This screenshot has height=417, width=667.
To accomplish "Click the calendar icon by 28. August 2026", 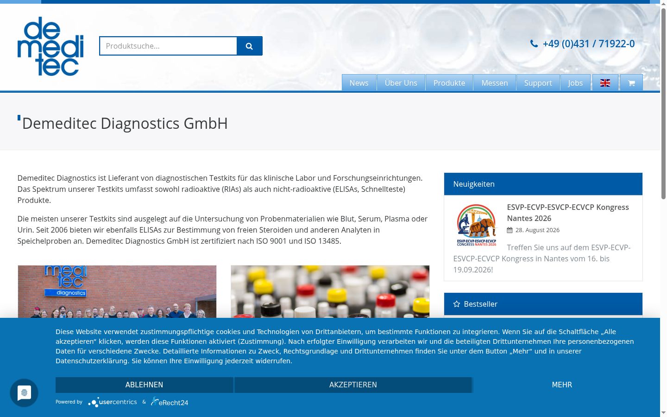I will (x=510, y=230).
